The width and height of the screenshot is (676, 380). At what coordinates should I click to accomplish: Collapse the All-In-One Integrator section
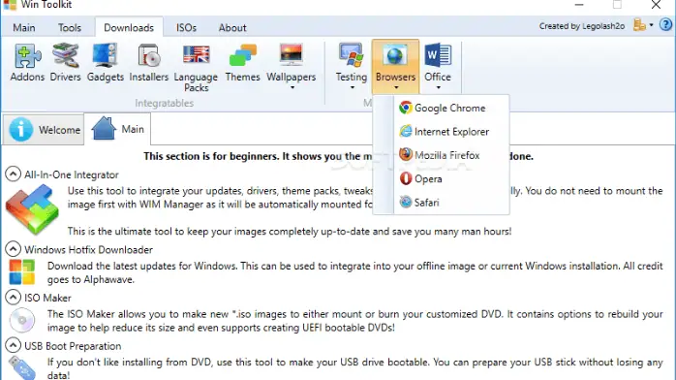[x=13, y=174]
